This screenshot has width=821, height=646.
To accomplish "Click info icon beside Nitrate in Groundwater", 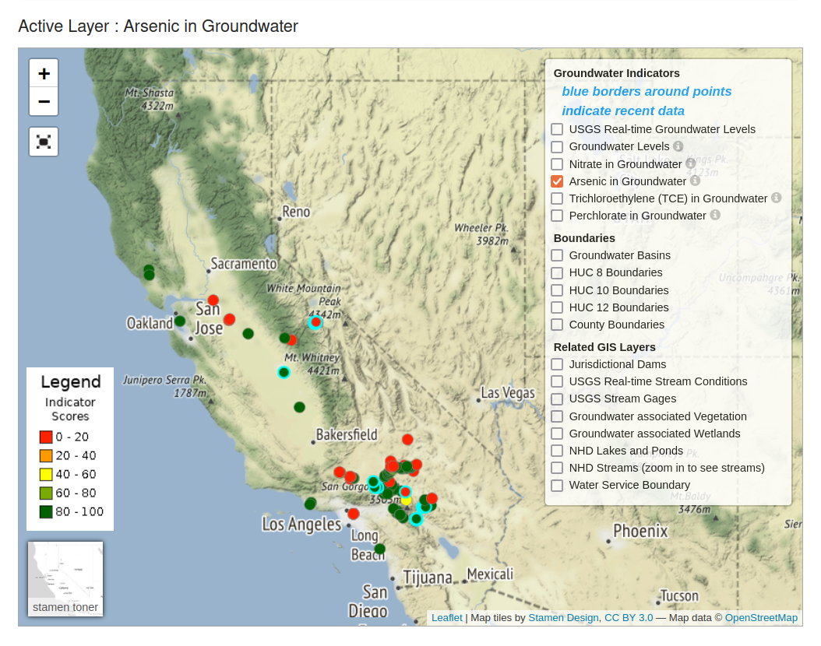I will tap(690, 163).
